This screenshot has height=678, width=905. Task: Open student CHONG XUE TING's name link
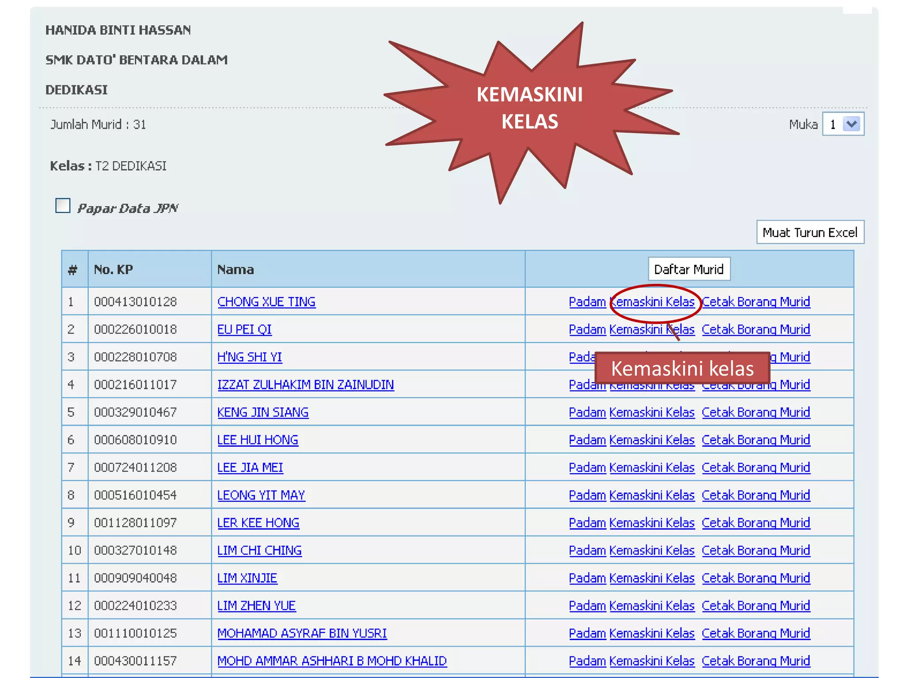[x=266, y=302]
